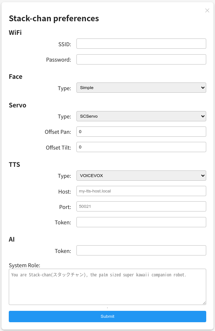Expand the TTS Type dropdown showing VOICEVOX
This screenshot has width=215, height=331.
pyautogui.click(x=141, y=176)
